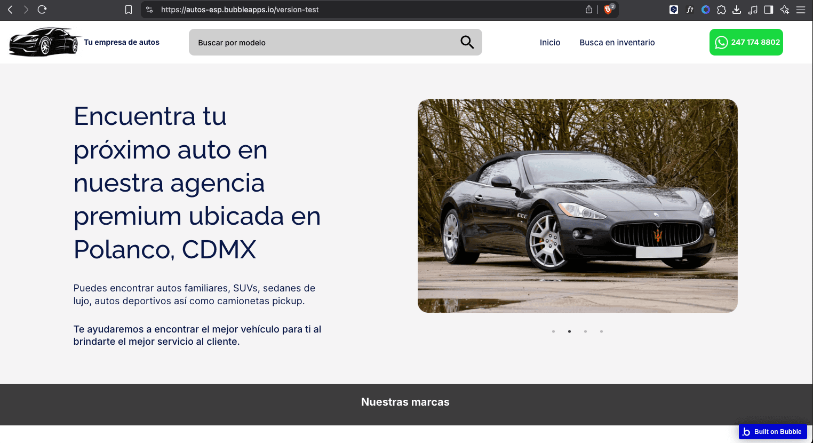Image resolution: width=813 pixels, height=443 pixels.
Task: Click the share icon in address bar
Action: coord(589,10)
